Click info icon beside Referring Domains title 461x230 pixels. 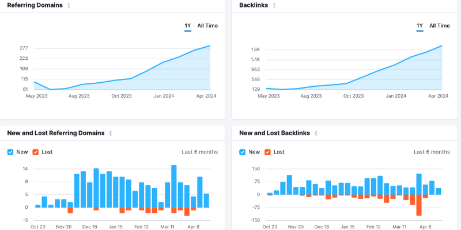69,5
